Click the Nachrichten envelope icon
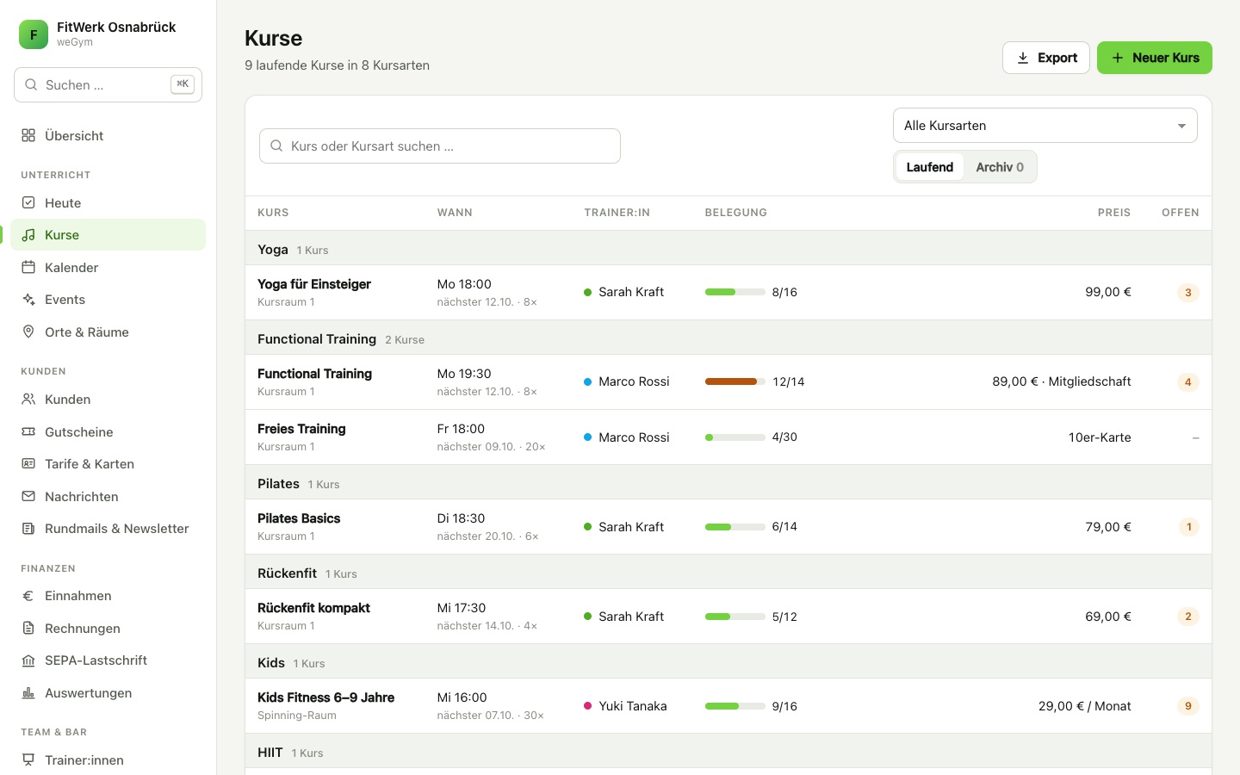 [28, 496]
